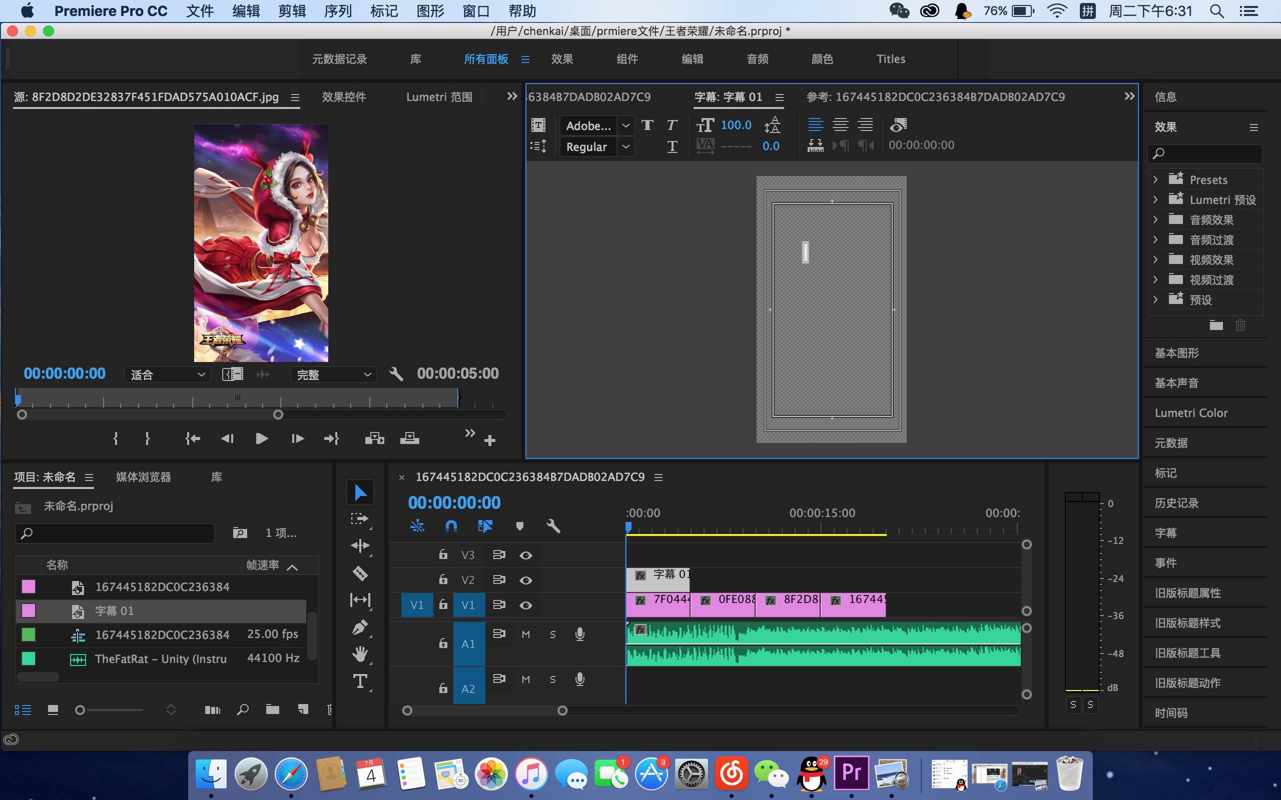Expand the Lumetri 预设 folder

pos(1155,199)
